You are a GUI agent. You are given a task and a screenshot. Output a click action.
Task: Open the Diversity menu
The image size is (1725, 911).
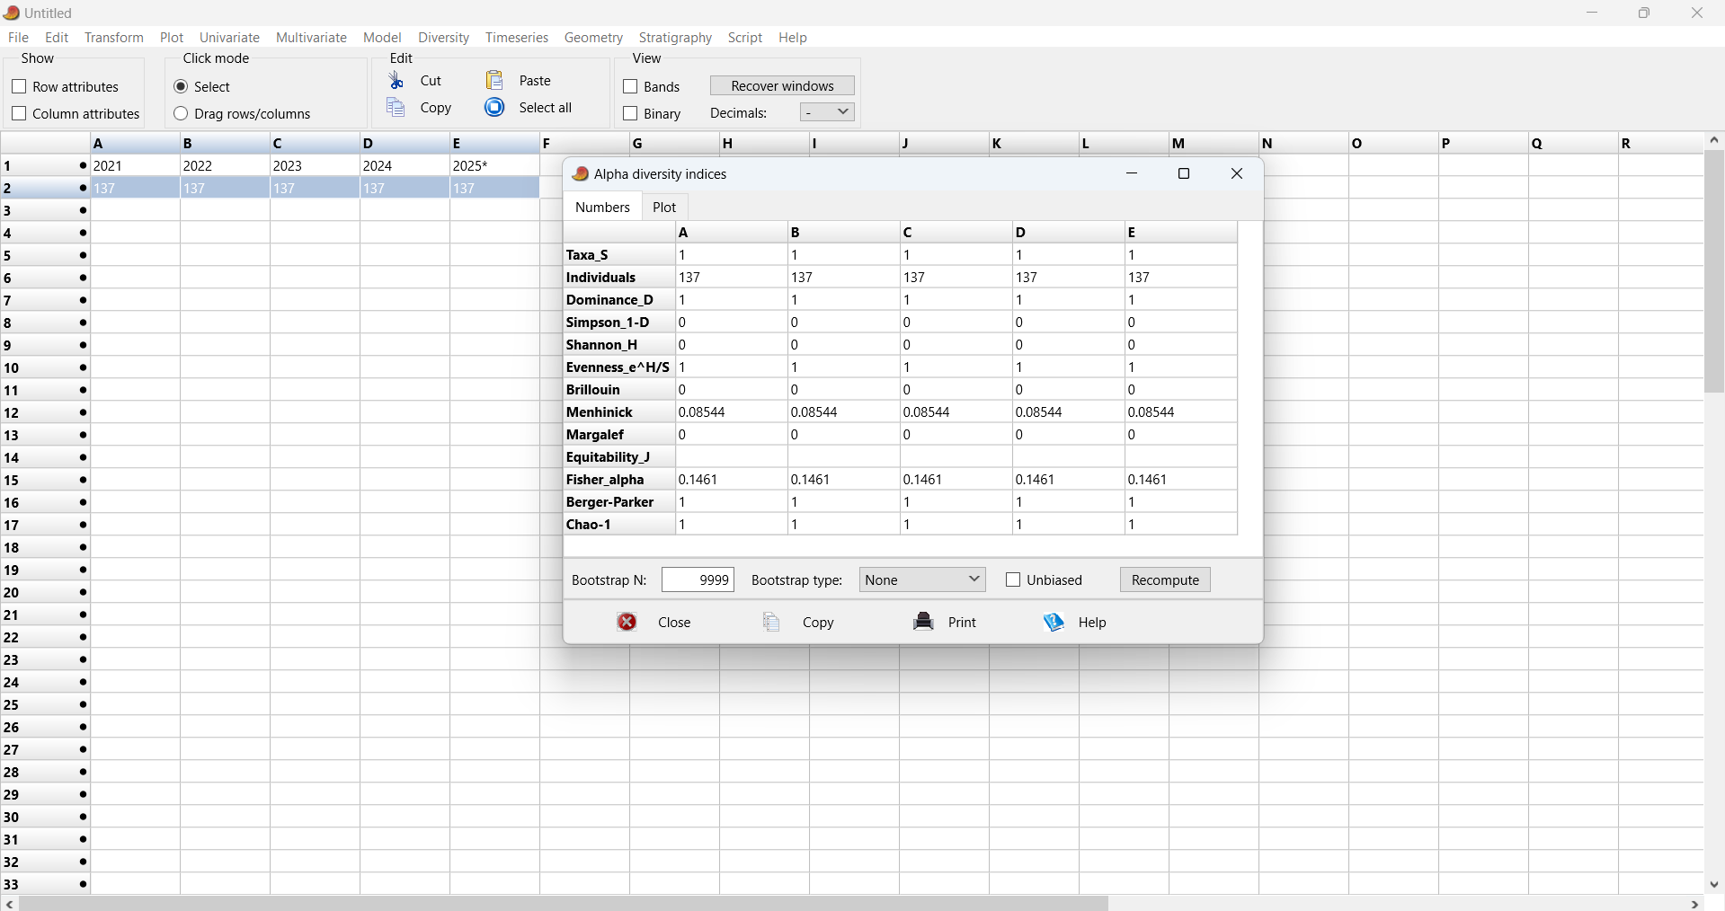pos(443,38)
